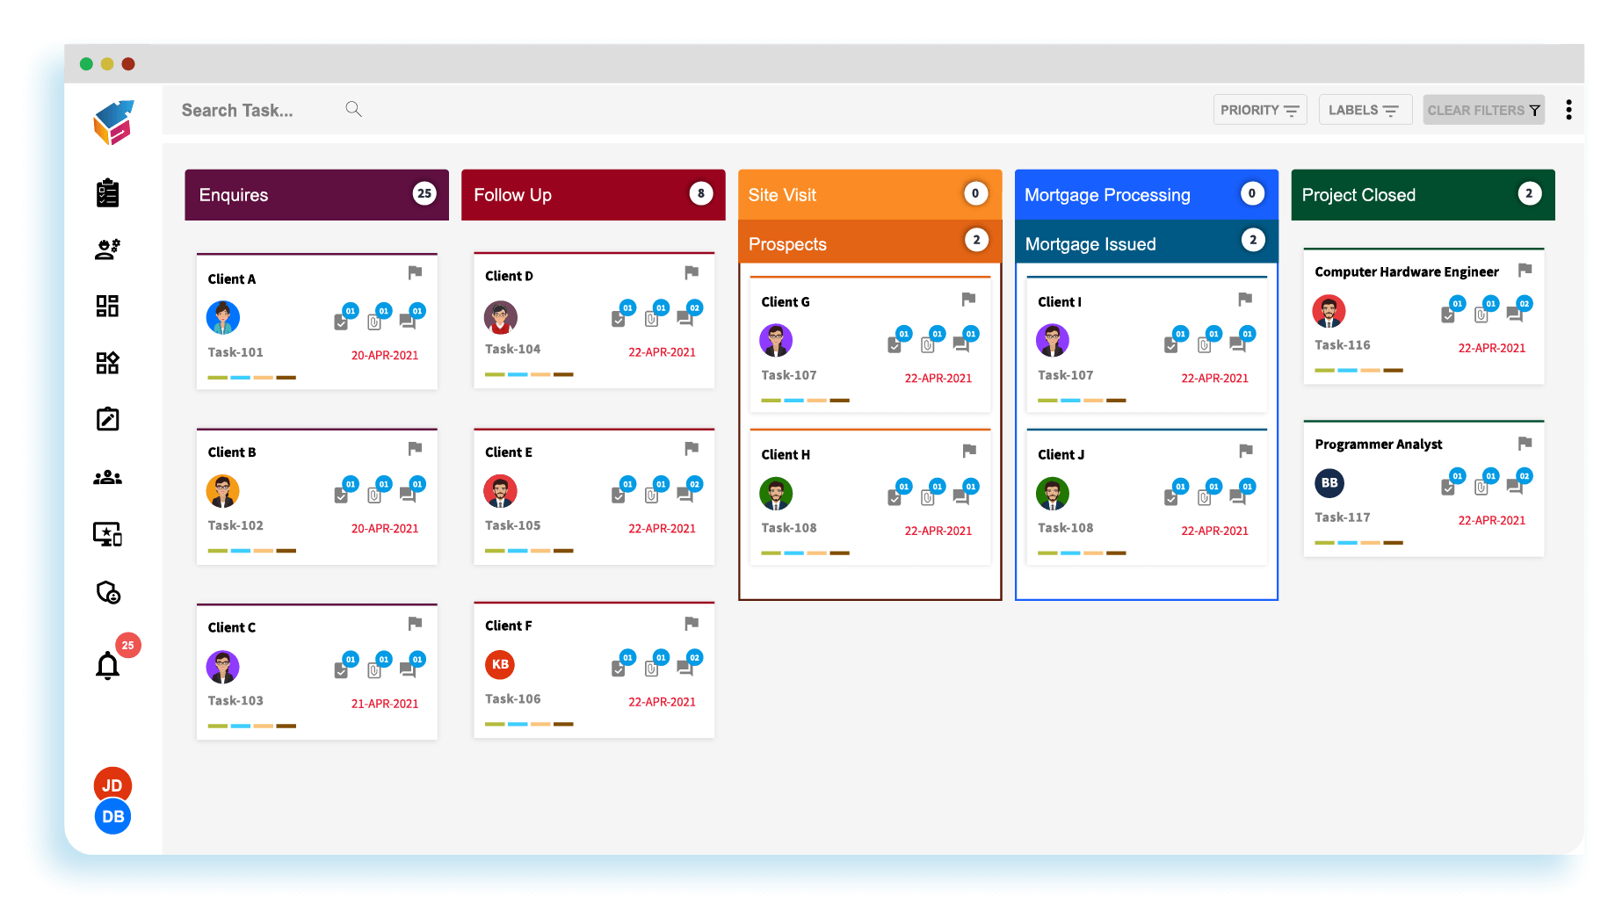Select the Enquires column header
The image size is (1608, 911).
316,195
